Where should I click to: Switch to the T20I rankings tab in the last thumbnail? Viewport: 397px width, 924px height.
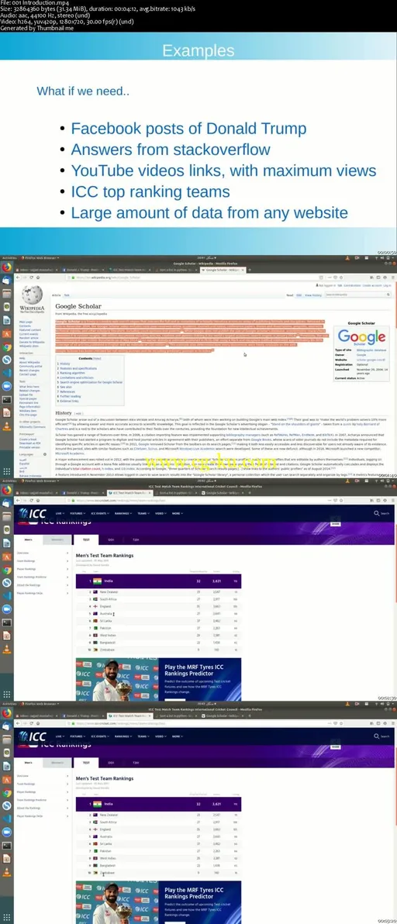coord(136,763)
